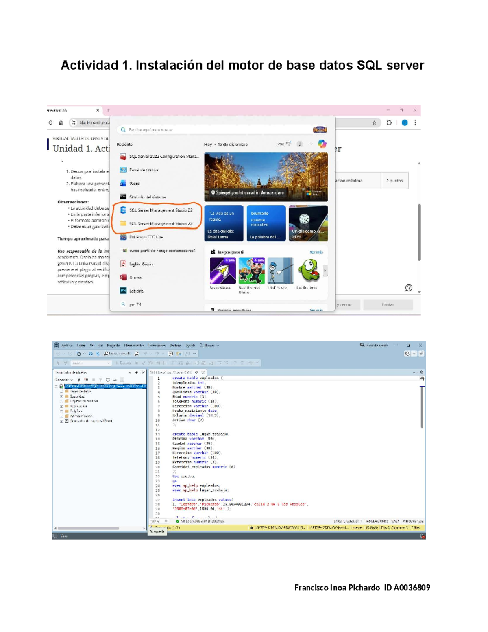The height and width of the screenshot is (632, 488).
Task: Refresh the Object Explorer tree in SSMS
Action: pyautogui.click(x=108, y=380)
